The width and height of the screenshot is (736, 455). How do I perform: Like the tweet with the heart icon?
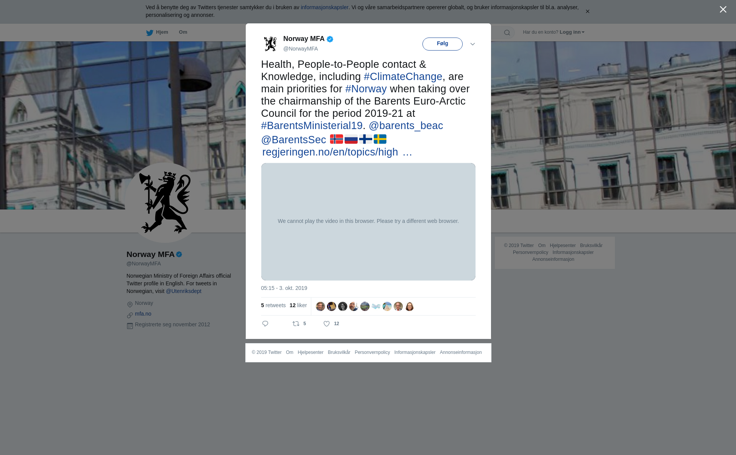(x=327, y=324)
